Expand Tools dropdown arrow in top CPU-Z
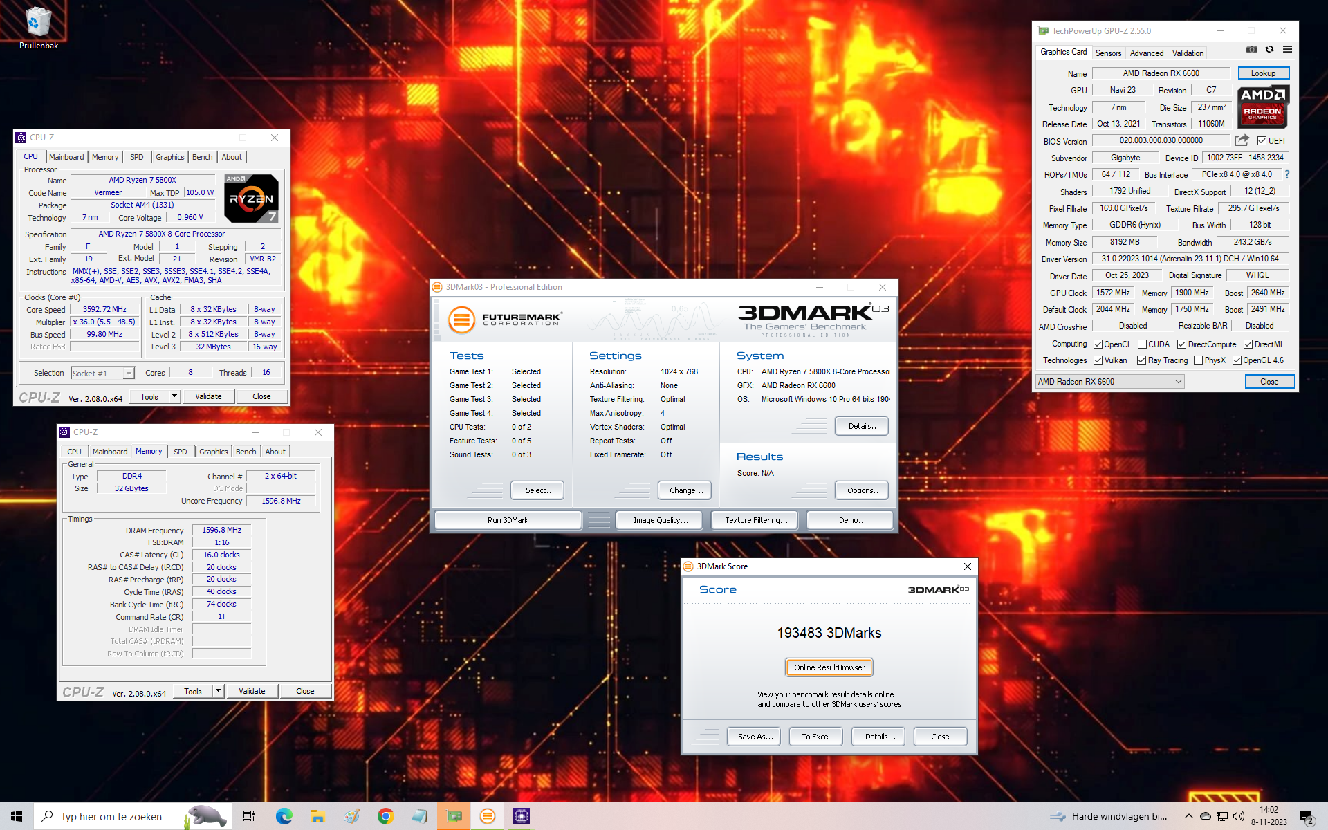This screenshot has width=1328, height=830. coord(174,396)
